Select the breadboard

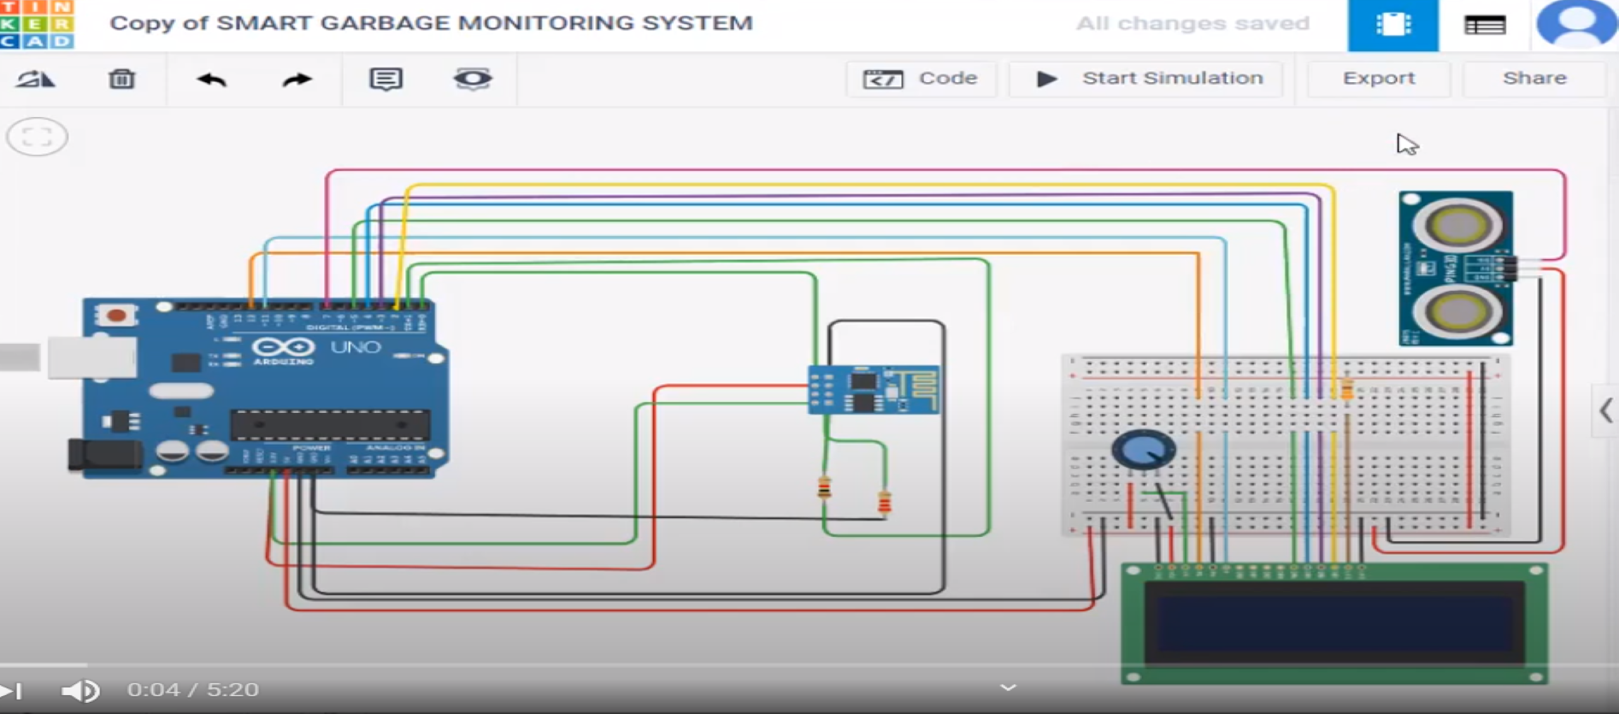point(1285,446)
